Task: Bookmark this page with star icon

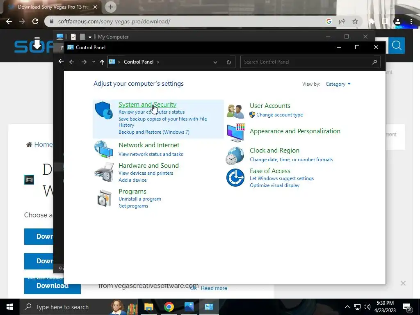Action: click(355, 21)
